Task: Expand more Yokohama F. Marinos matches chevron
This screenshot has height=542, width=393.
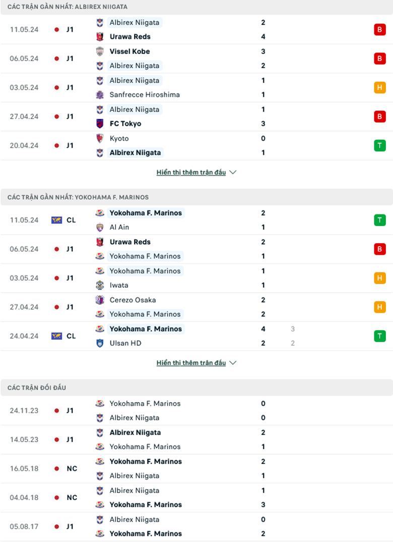Action: [x=233, y=363]
